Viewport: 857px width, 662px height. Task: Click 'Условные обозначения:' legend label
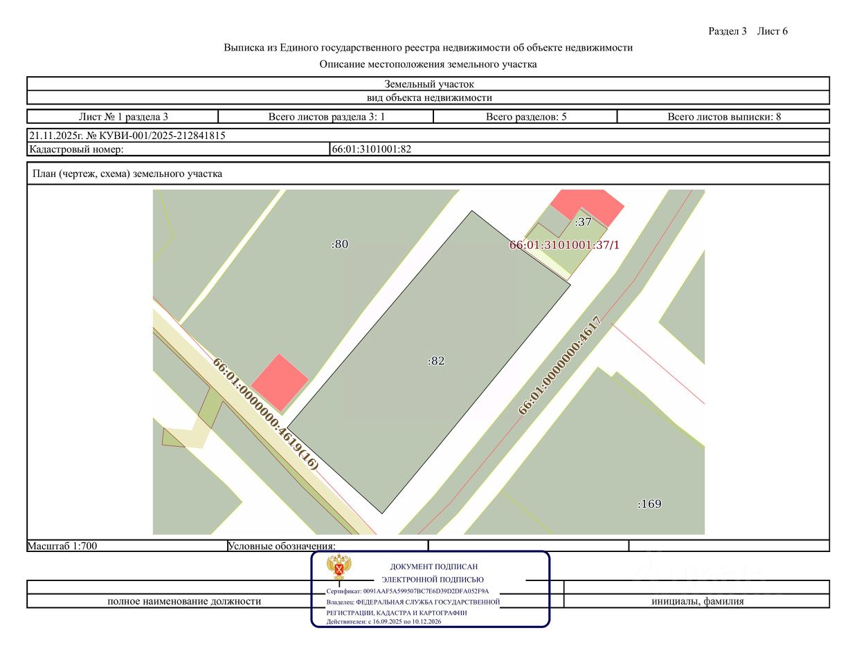tap(282, 546)
